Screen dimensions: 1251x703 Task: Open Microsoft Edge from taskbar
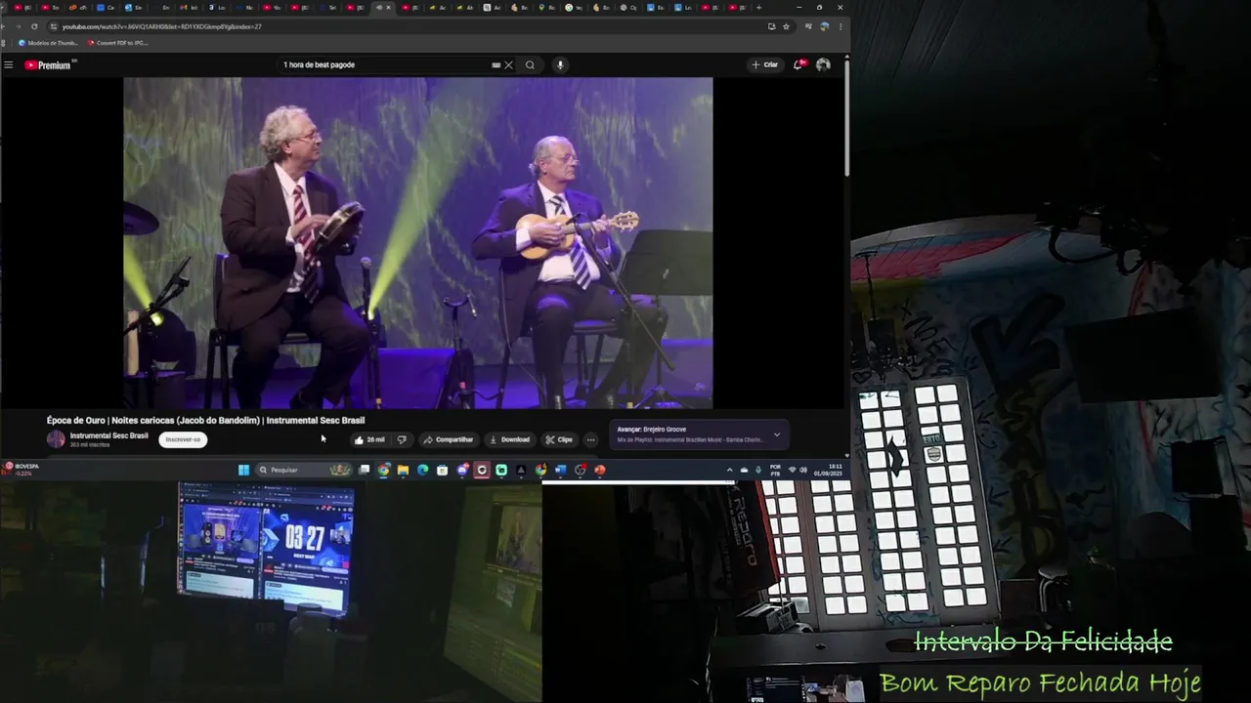[422, 470]
